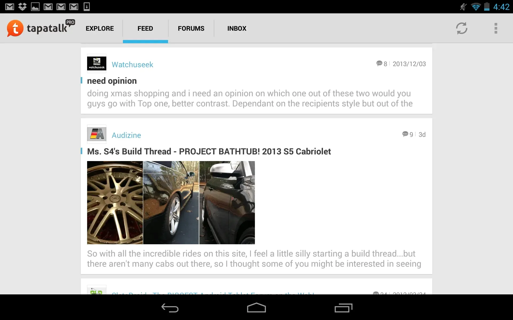
Task: Open the INBOX tab
Action: (237, 29)
